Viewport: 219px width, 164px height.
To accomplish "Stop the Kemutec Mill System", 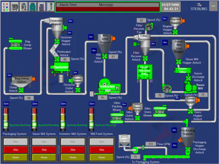I will pos(73,150).
